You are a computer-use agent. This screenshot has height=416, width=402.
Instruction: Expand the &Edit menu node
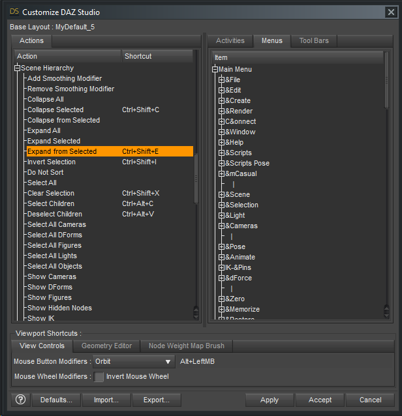click(x=221, y=90)
